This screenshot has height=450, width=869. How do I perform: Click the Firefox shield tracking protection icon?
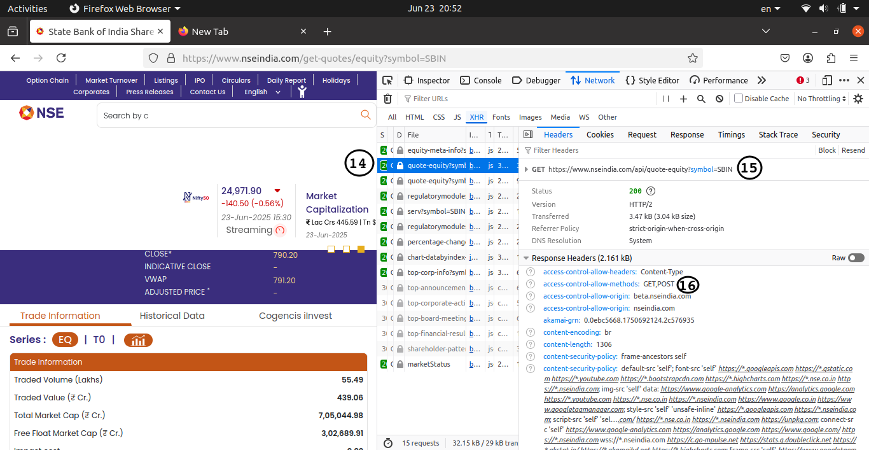[153, 58]
